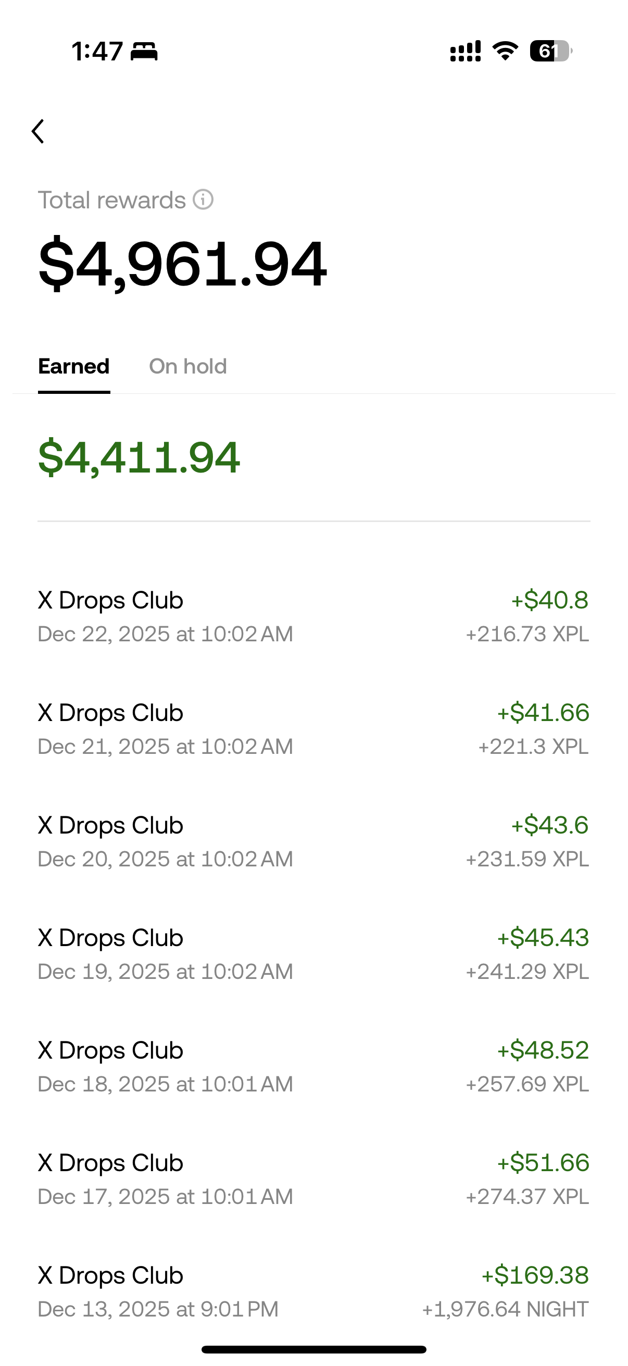
Task: Tap the sleep focus bed icon
Action: point(144,52)
